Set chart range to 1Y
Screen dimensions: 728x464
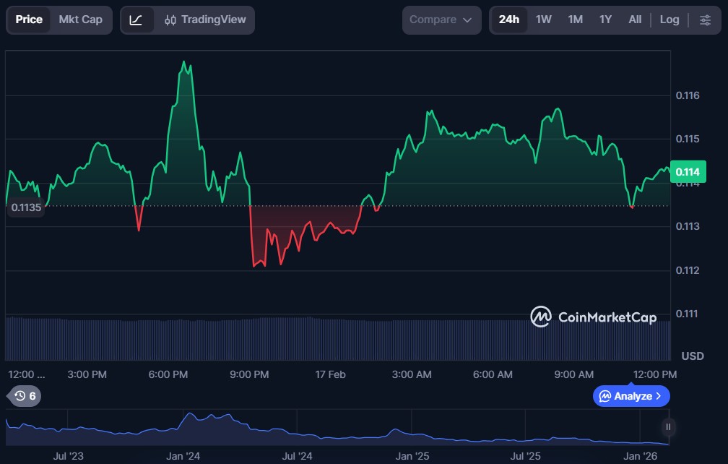(x=605, y=20)
